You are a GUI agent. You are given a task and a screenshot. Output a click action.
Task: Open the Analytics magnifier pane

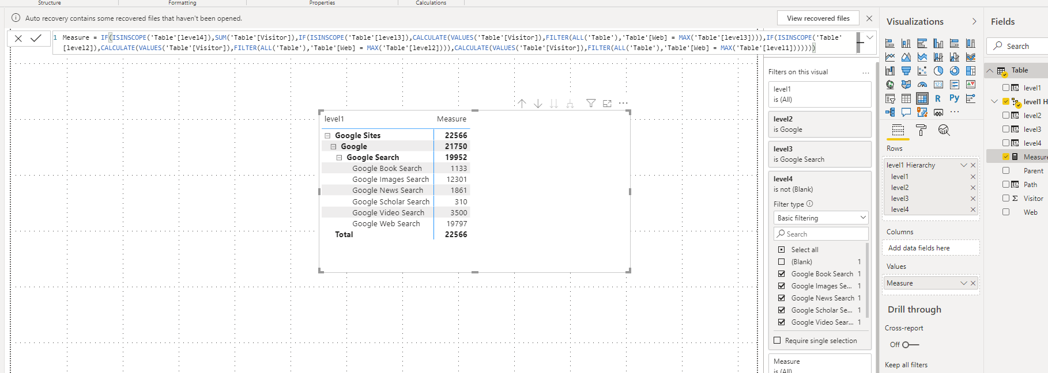coord(944,130)
